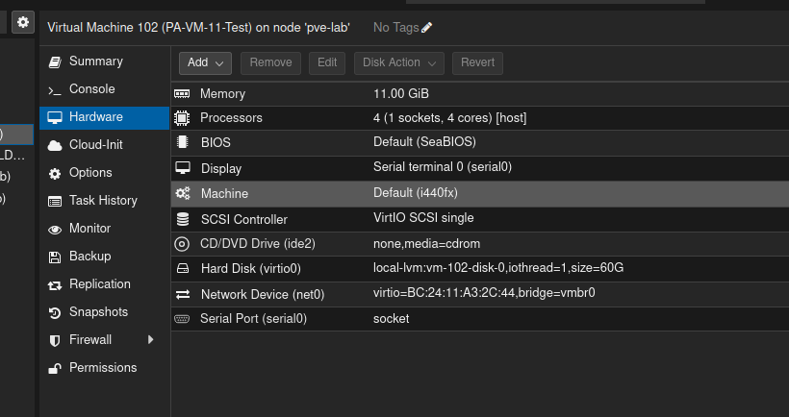This screenshot has height=417, width=789.
Task: Click the Permissions unlock icon
Action: (x=54, y=369)
